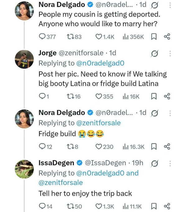The height and width of the screenshot is (212, 188).
Task: Open @zenitforsale link in Nora's reply
Action: click(x=98, y=123)
